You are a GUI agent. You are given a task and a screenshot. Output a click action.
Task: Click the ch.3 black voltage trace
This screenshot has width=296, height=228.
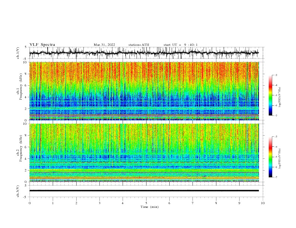coord(144,191)
